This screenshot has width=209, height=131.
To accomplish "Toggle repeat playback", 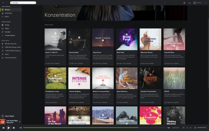I will (190, 128).
